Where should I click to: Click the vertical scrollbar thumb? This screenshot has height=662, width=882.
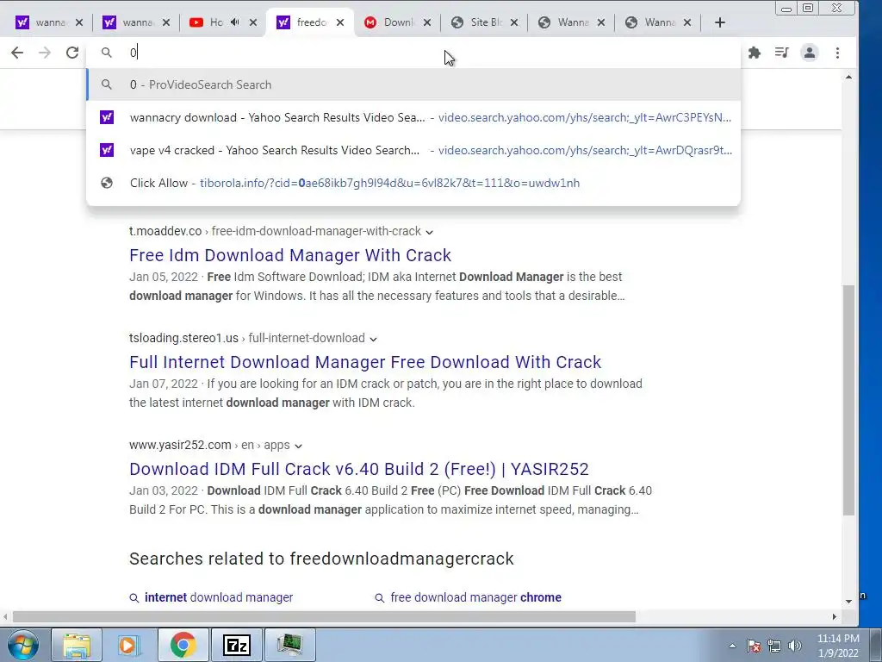point(848,400)
